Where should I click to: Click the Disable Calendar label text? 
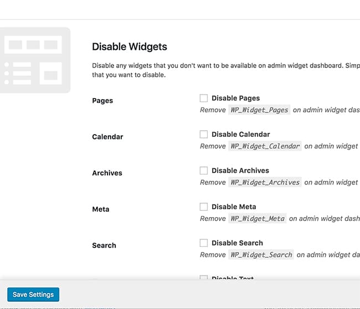(x=241, y=135)
